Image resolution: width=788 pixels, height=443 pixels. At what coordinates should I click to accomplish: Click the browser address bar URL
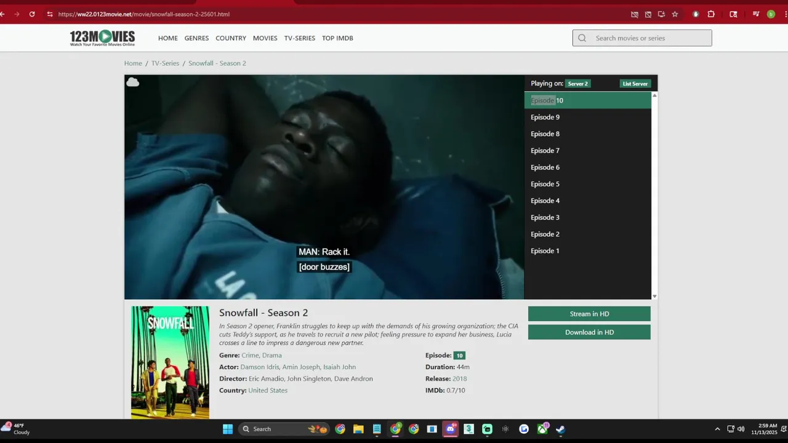144,14
